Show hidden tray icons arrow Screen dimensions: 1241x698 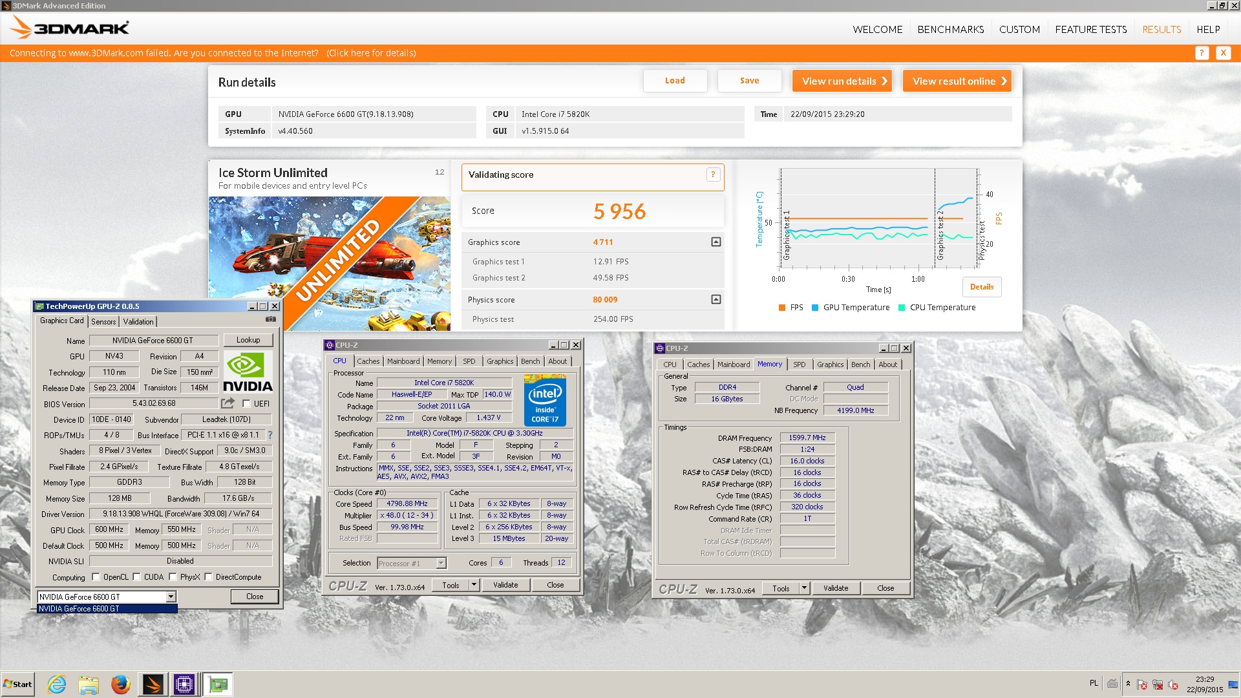[1128, 684]
